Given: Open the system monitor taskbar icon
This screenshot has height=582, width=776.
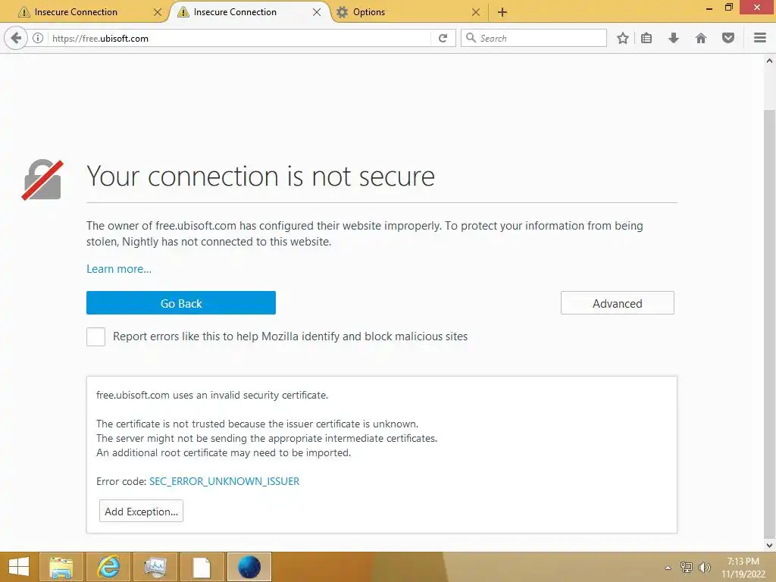Looking at the screenshot, I should [155, 567].
